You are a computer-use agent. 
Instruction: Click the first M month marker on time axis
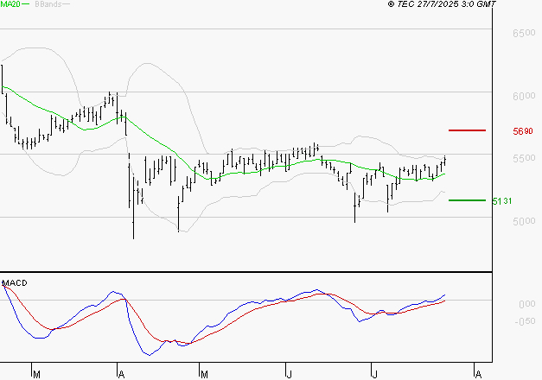coord(35,374)
